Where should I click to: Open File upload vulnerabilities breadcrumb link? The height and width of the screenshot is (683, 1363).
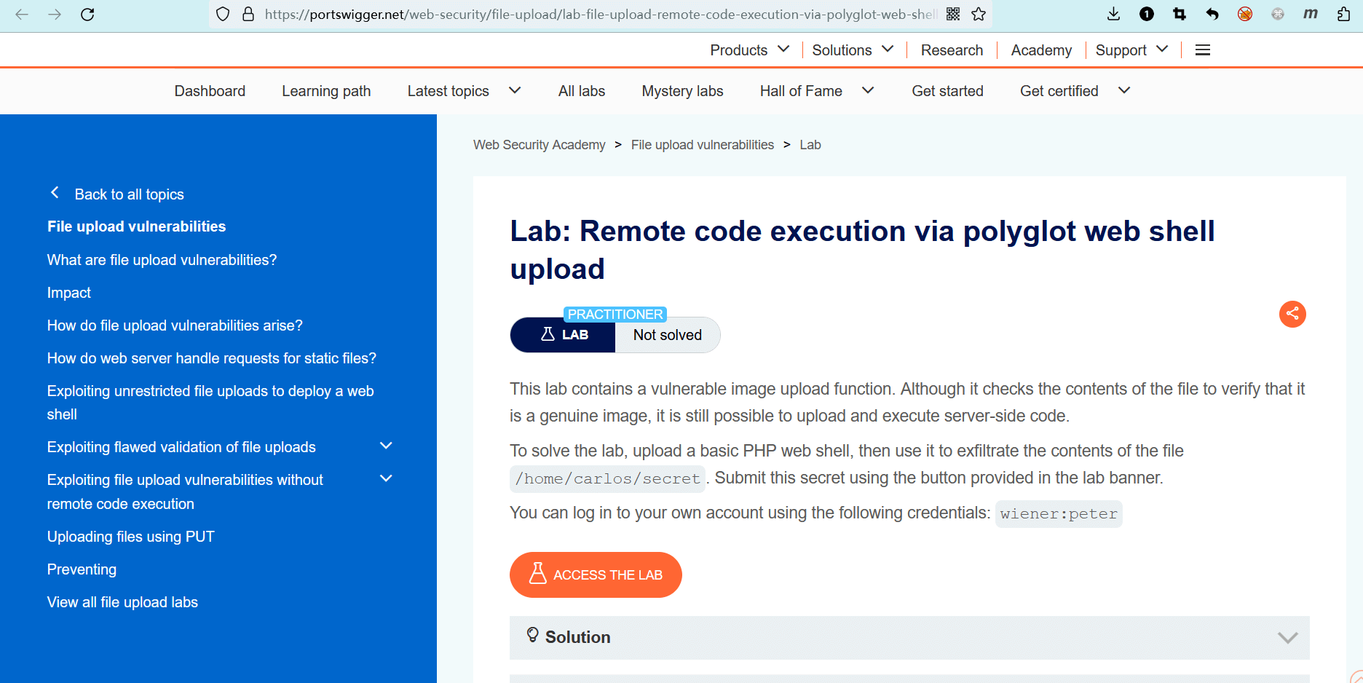702,145
